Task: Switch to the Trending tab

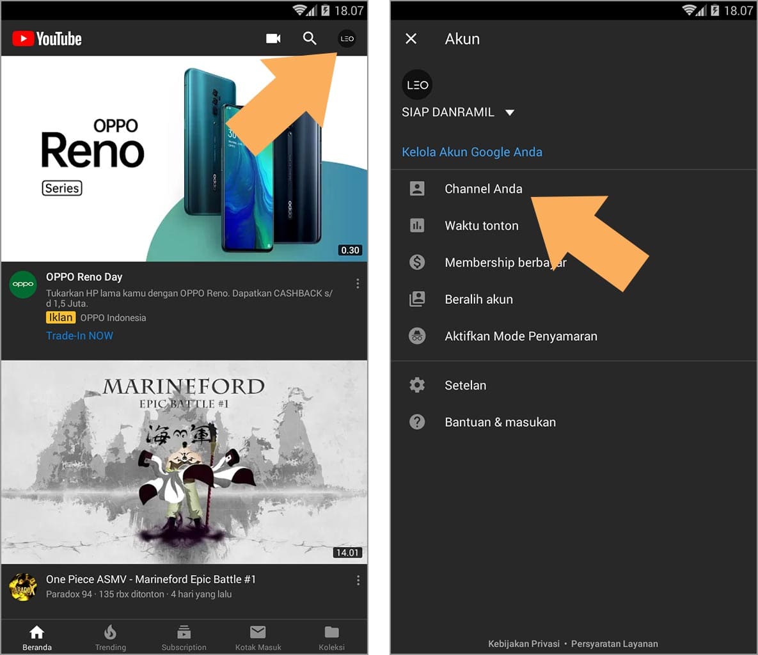Action: [110, 638]
